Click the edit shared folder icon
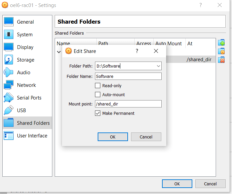Viewport: 232px width, 194px height. (x=221, y=51)
